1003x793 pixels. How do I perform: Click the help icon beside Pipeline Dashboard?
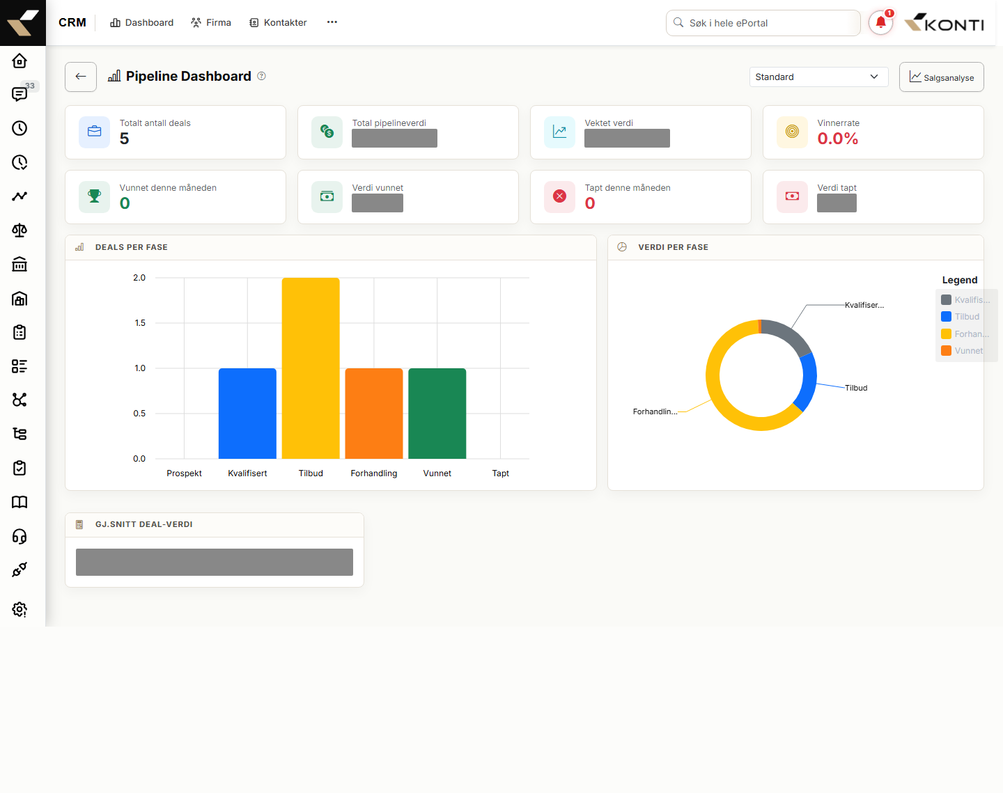pyautogui.click(x=261, y=76)
